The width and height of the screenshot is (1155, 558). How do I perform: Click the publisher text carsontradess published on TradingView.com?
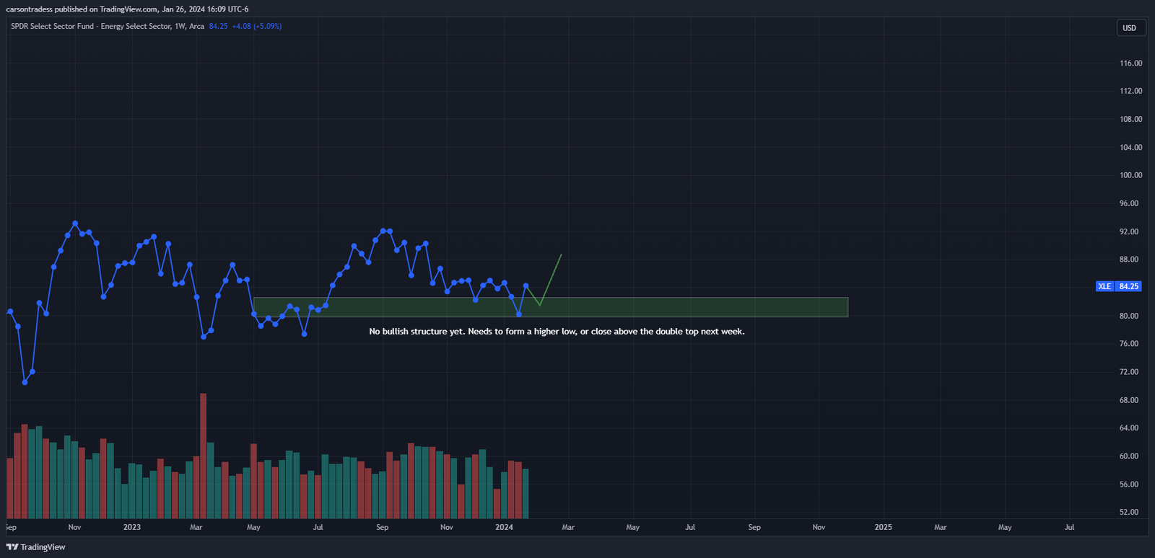click(x=82, y=9)
